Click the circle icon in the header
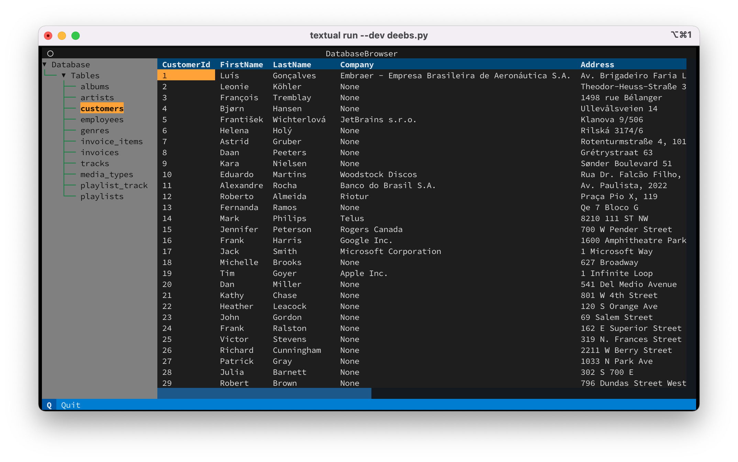This screenshot has height=462, width=738. (50, 54)
